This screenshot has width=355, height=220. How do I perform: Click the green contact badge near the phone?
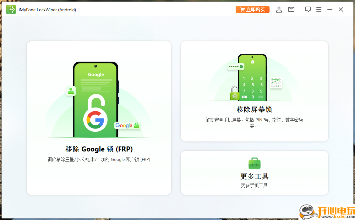pos(71,91)
